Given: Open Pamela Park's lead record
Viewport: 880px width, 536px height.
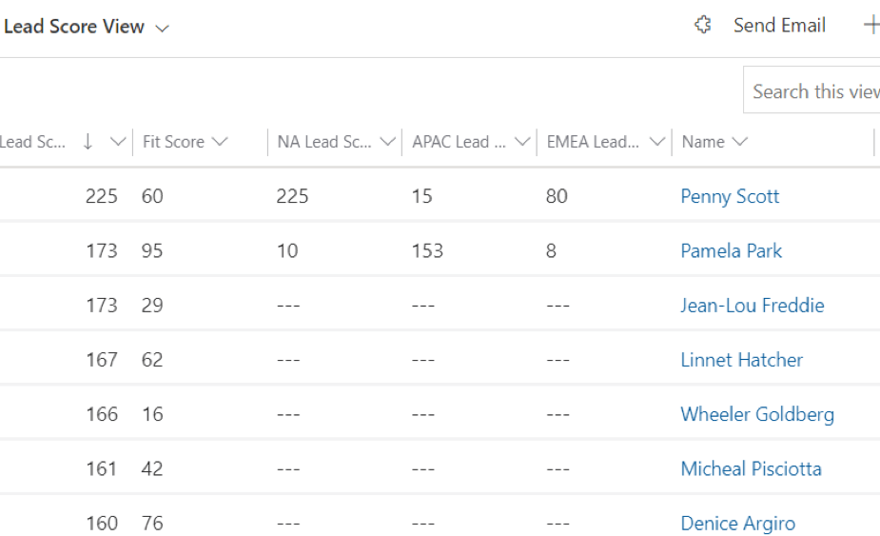Looking at the screenshot, I should click(731, 251).
